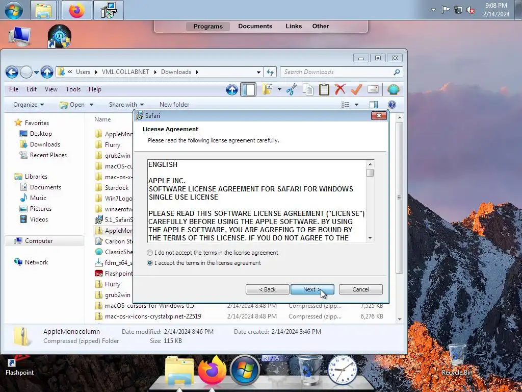Open the Computer desktop icon
The width and height of the screenshot is (522, 392).
[x=19, y=36]
